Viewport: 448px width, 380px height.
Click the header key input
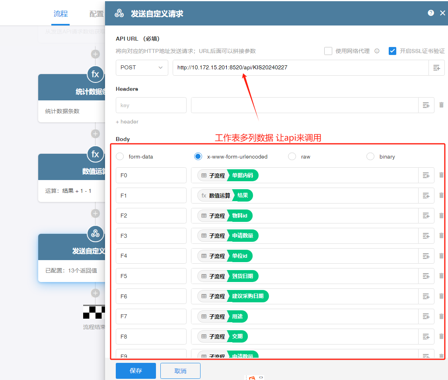(151, 105)
